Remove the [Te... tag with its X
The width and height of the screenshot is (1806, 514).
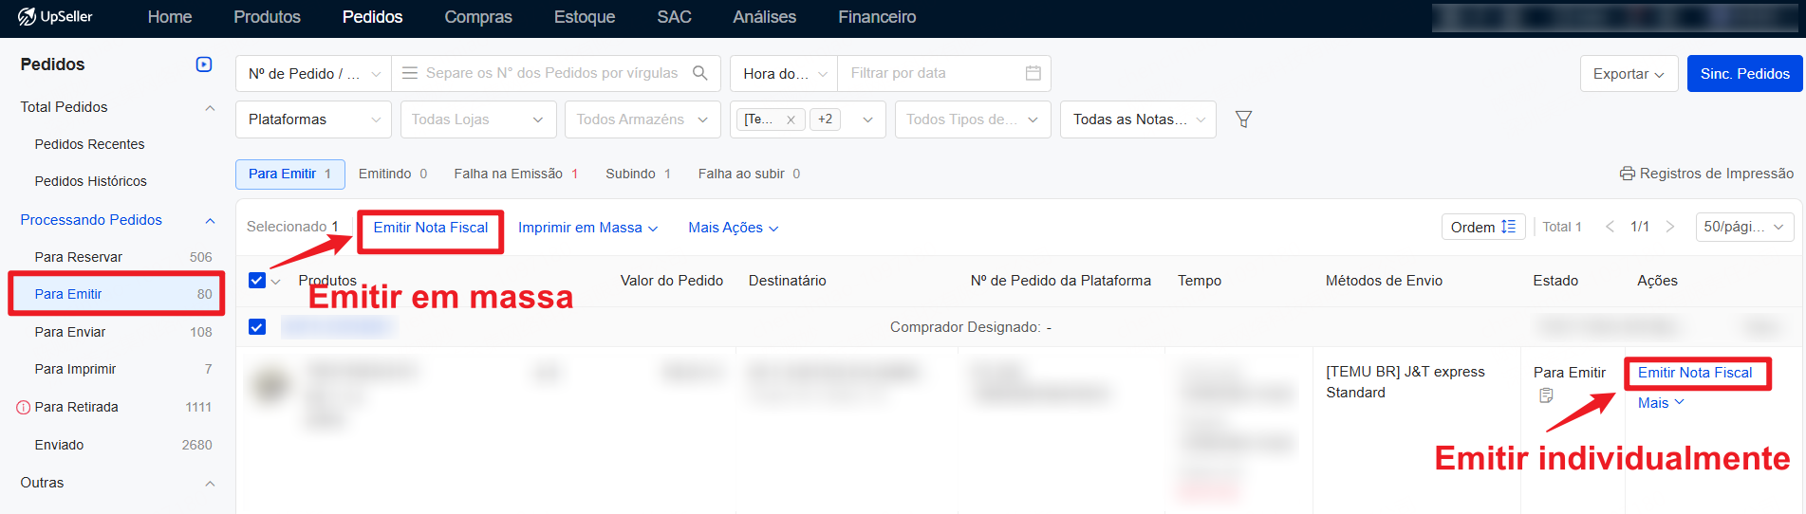point(791,119)
